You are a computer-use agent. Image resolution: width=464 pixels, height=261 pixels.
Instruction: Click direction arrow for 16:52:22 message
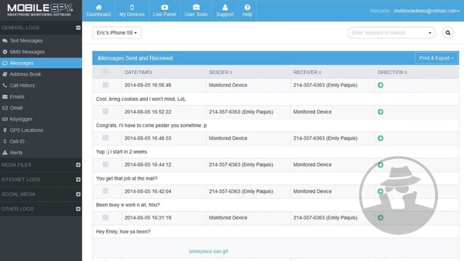click(x=380, y=112)
